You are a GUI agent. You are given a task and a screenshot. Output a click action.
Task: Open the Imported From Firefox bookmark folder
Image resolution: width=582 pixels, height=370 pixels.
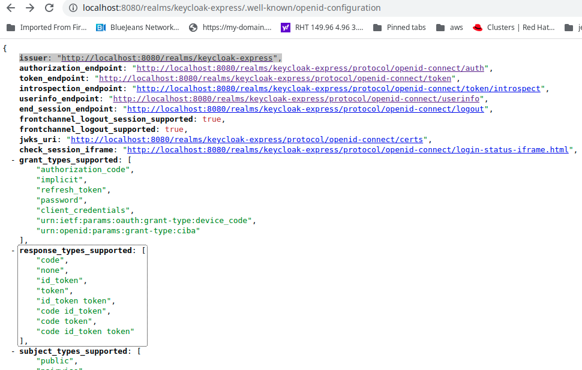click(x=47, y=28)
